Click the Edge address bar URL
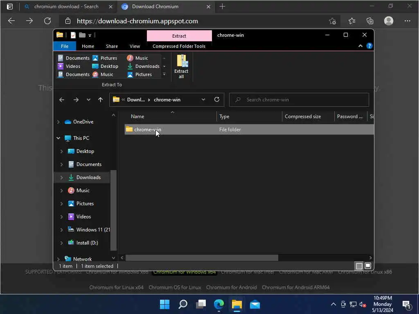This screenshot has width=419, height=314. 137,21
